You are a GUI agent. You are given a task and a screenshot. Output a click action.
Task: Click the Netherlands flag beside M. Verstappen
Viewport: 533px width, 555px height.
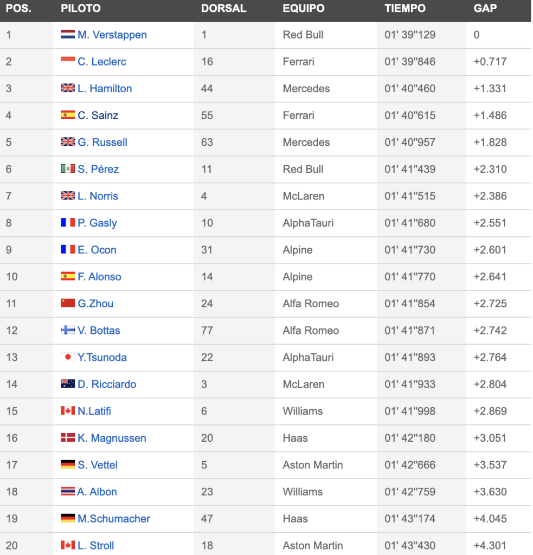pos(68,34)
